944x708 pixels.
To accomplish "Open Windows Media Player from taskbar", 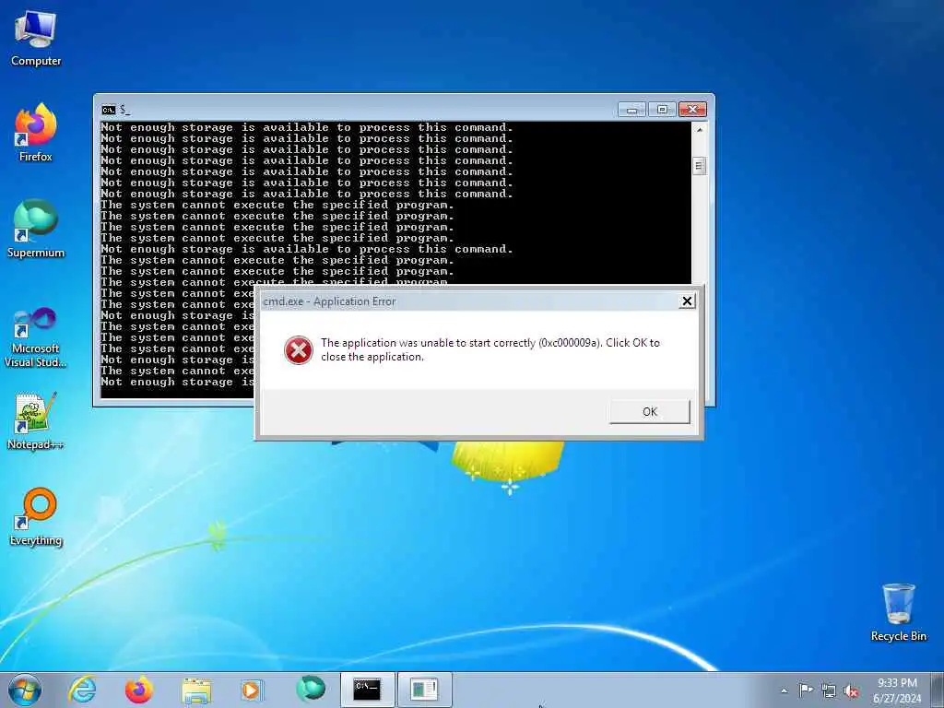I will (x=252, y=690).
